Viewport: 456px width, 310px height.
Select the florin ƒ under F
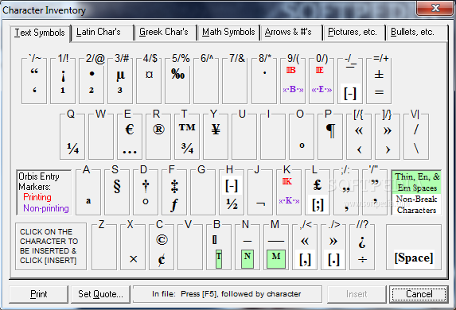pyautogui.click(x=174, y=205)
